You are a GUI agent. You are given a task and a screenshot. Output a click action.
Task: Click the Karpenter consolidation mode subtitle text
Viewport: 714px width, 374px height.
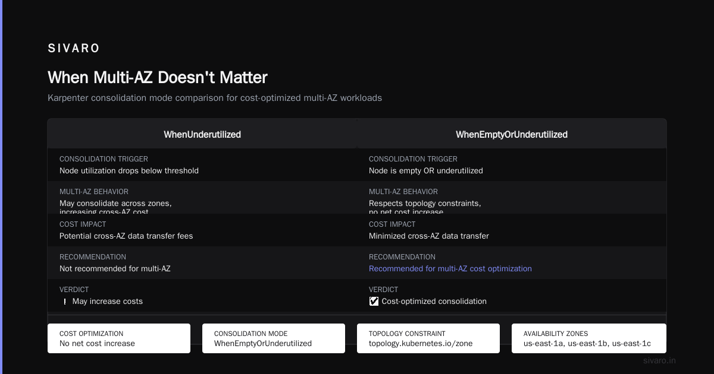coord(215,98)
